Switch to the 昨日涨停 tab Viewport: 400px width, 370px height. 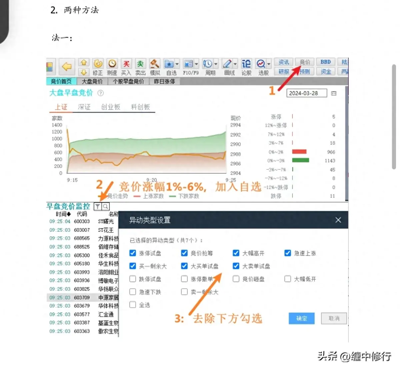click(x=164, y=81)
